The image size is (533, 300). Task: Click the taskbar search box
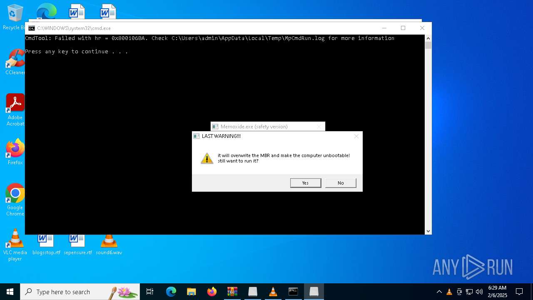pyautogui.click(x=80, y=292)
